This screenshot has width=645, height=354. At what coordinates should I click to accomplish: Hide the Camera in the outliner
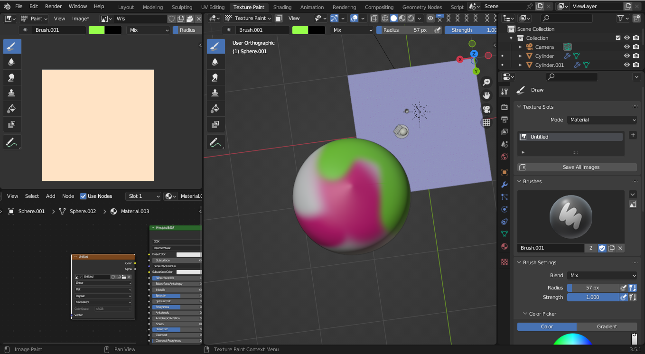click(x=627, y=47)
